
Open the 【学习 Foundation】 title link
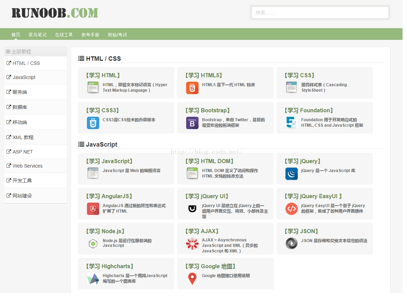[312, 112]
